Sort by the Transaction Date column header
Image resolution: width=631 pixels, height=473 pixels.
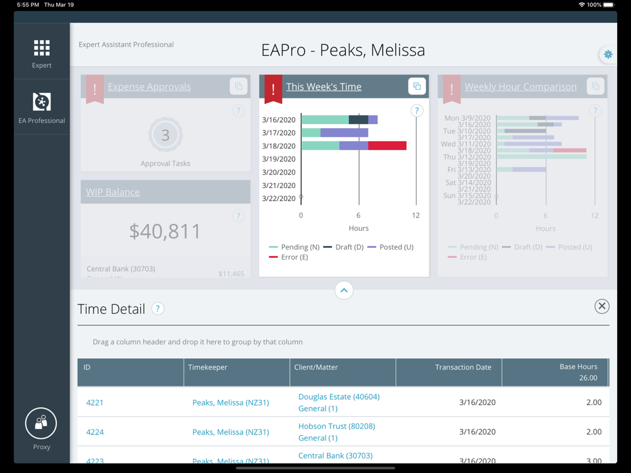coord(463,367)
